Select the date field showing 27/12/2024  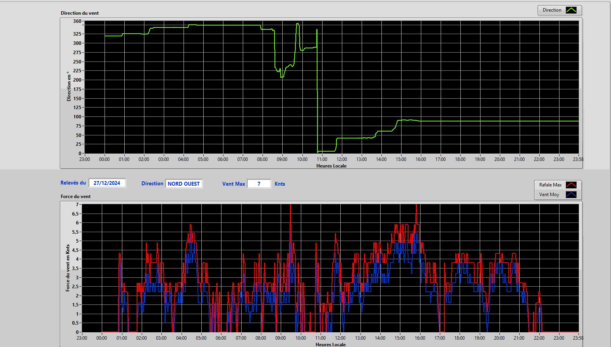click(x=107, y=183)
